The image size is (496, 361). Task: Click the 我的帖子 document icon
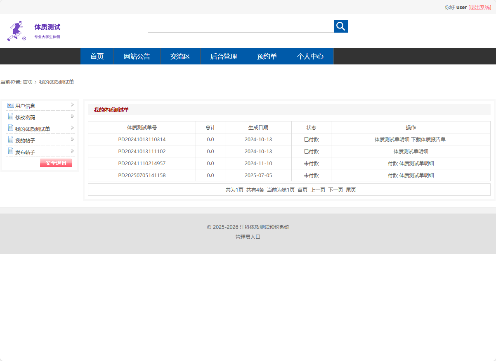tap(11, 140)
